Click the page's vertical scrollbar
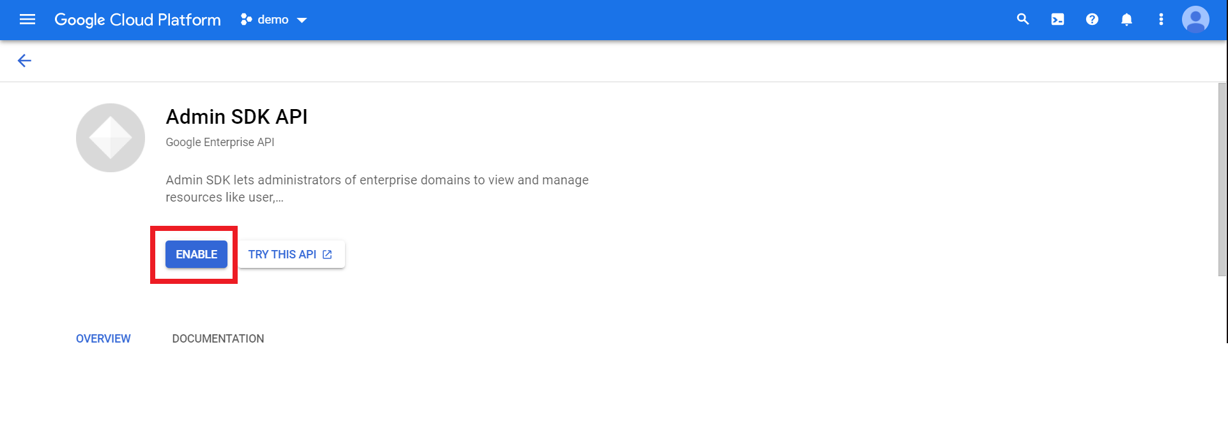The width and height of the screenshot is (1228, 444). [1222, 179]
